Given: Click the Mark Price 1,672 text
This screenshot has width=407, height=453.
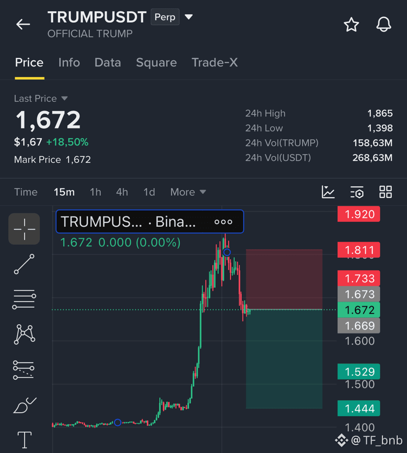Looking at the screenshot, I should (52, 159).
